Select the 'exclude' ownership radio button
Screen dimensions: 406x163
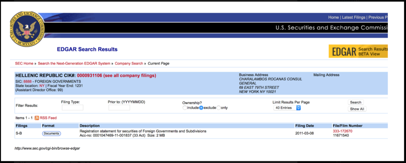(201, 108)
